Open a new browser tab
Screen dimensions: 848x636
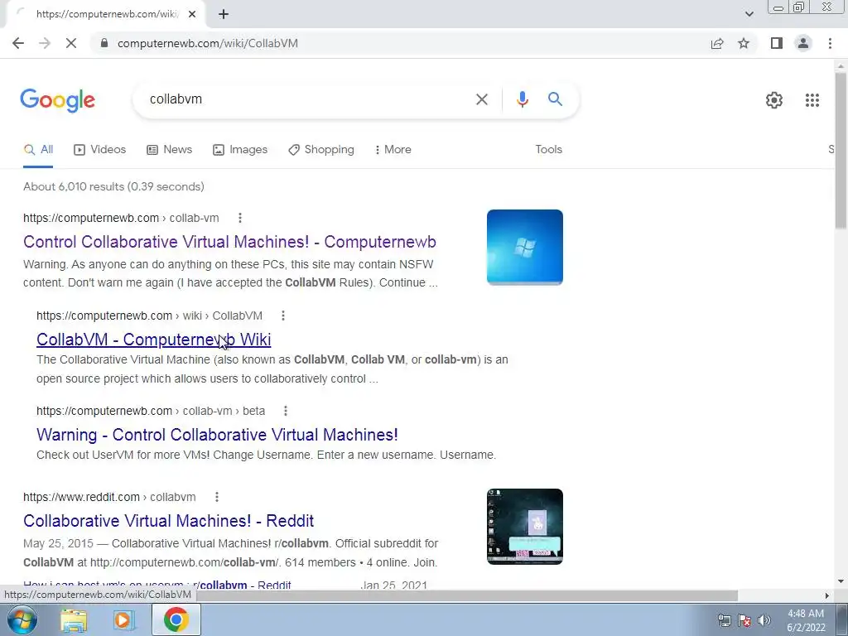pos(224,14)
